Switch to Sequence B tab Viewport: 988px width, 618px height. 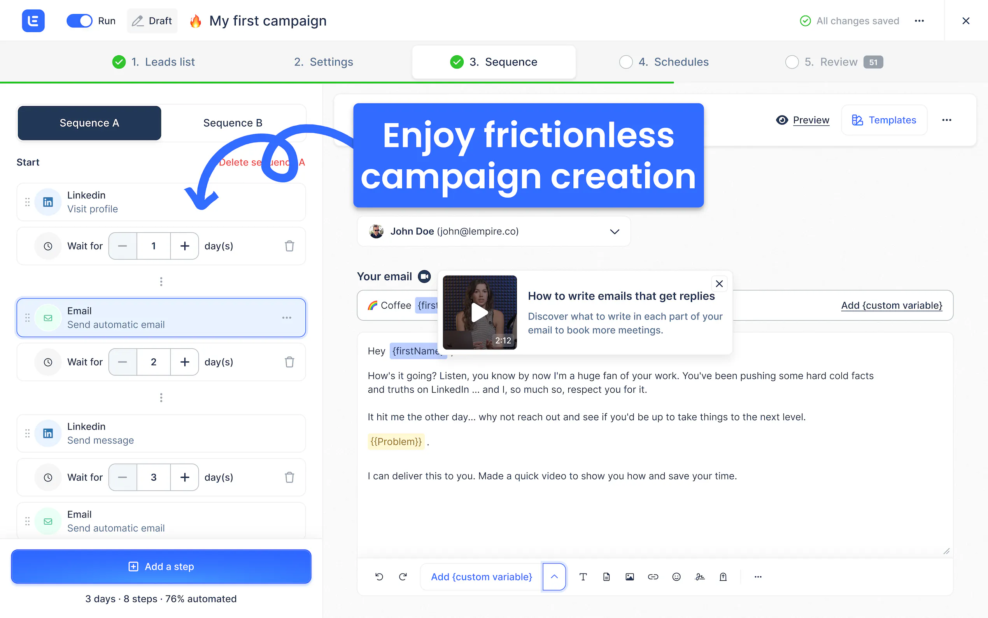(233, 123)
